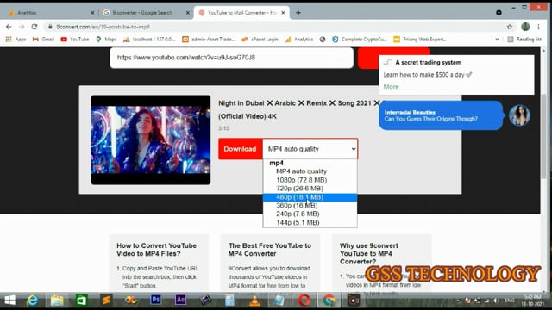Open VLC media player in the taskbar
The height and width of the screenshot is (310, 552).
pyautogui.click(x=254, y=301)
